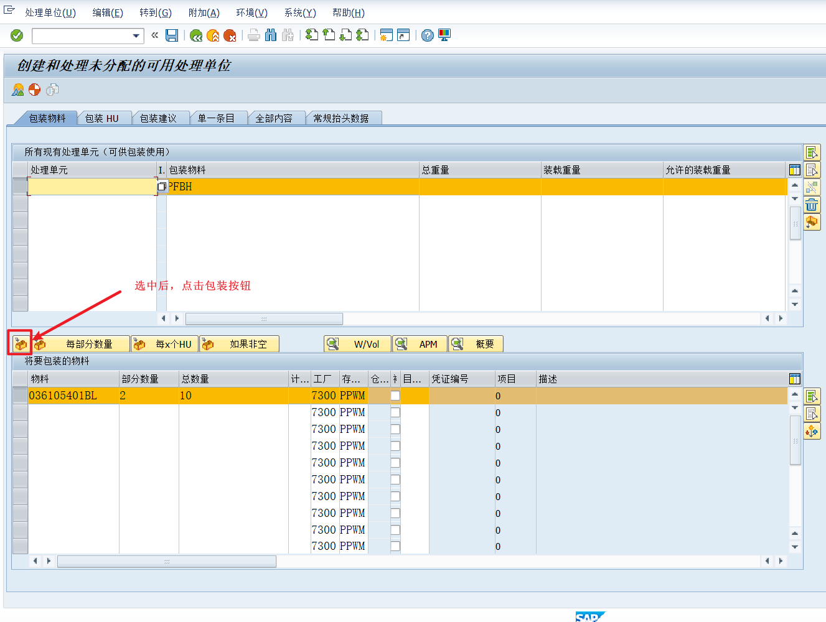Viewport: 826px width, 622px height.
Task: Click the Previous Page toolbar icon
Action: [x=329, y=35]
